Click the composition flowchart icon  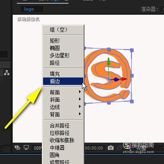(x=7, y=73)
